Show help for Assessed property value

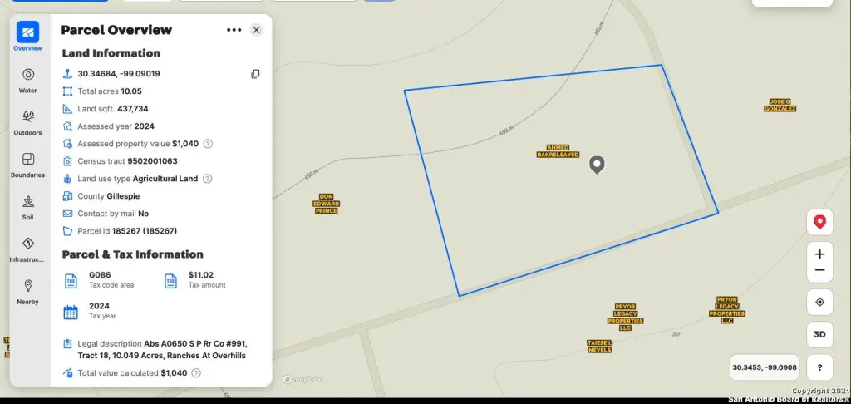click(208, 144)
